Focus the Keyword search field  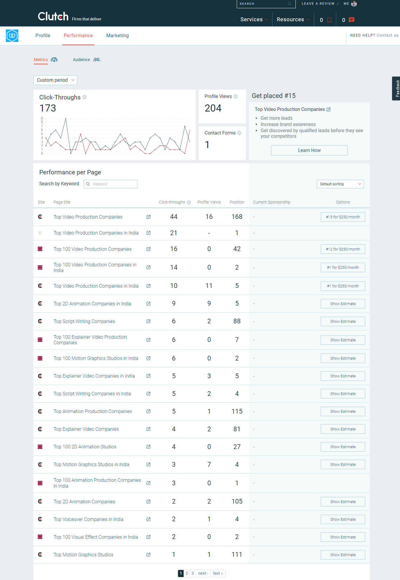click(110, 184)
